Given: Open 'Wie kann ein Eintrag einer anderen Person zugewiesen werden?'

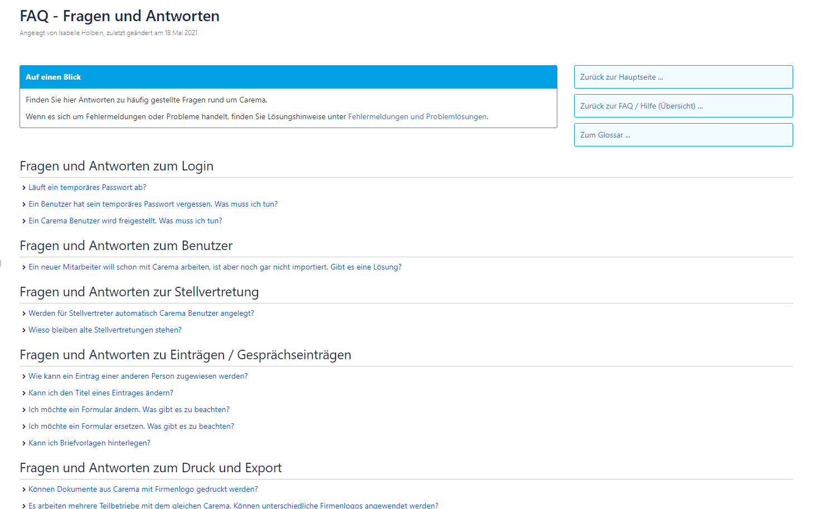Looking at the screenshot, I should 138,376.
